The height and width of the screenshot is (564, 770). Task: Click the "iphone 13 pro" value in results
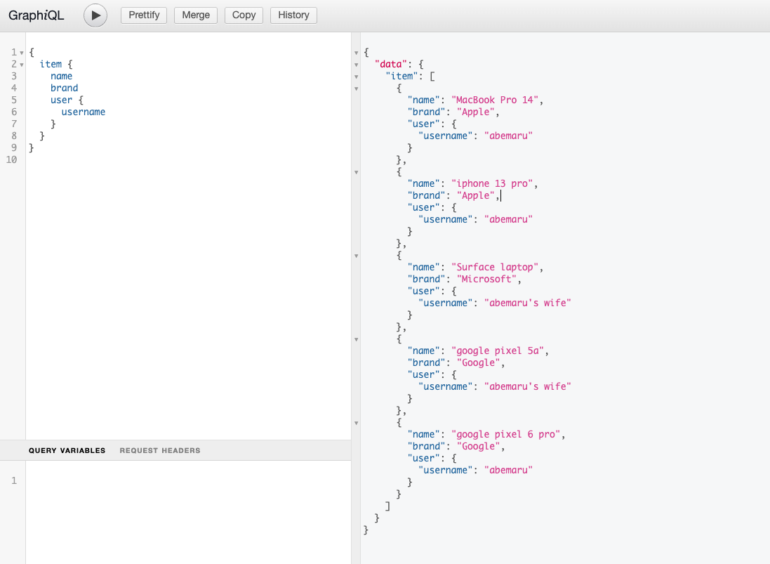click(x=492, y=184)
